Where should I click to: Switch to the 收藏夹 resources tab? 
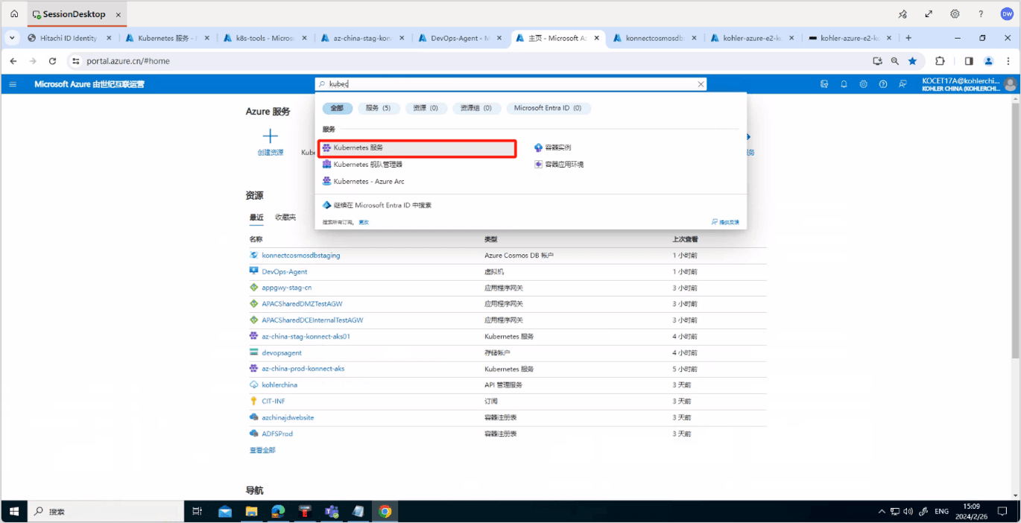(285, 218)
